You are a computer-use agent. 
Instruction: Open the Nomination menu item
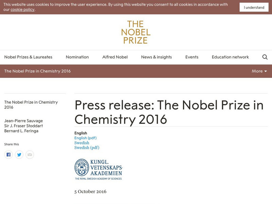(x=77, y=57)
